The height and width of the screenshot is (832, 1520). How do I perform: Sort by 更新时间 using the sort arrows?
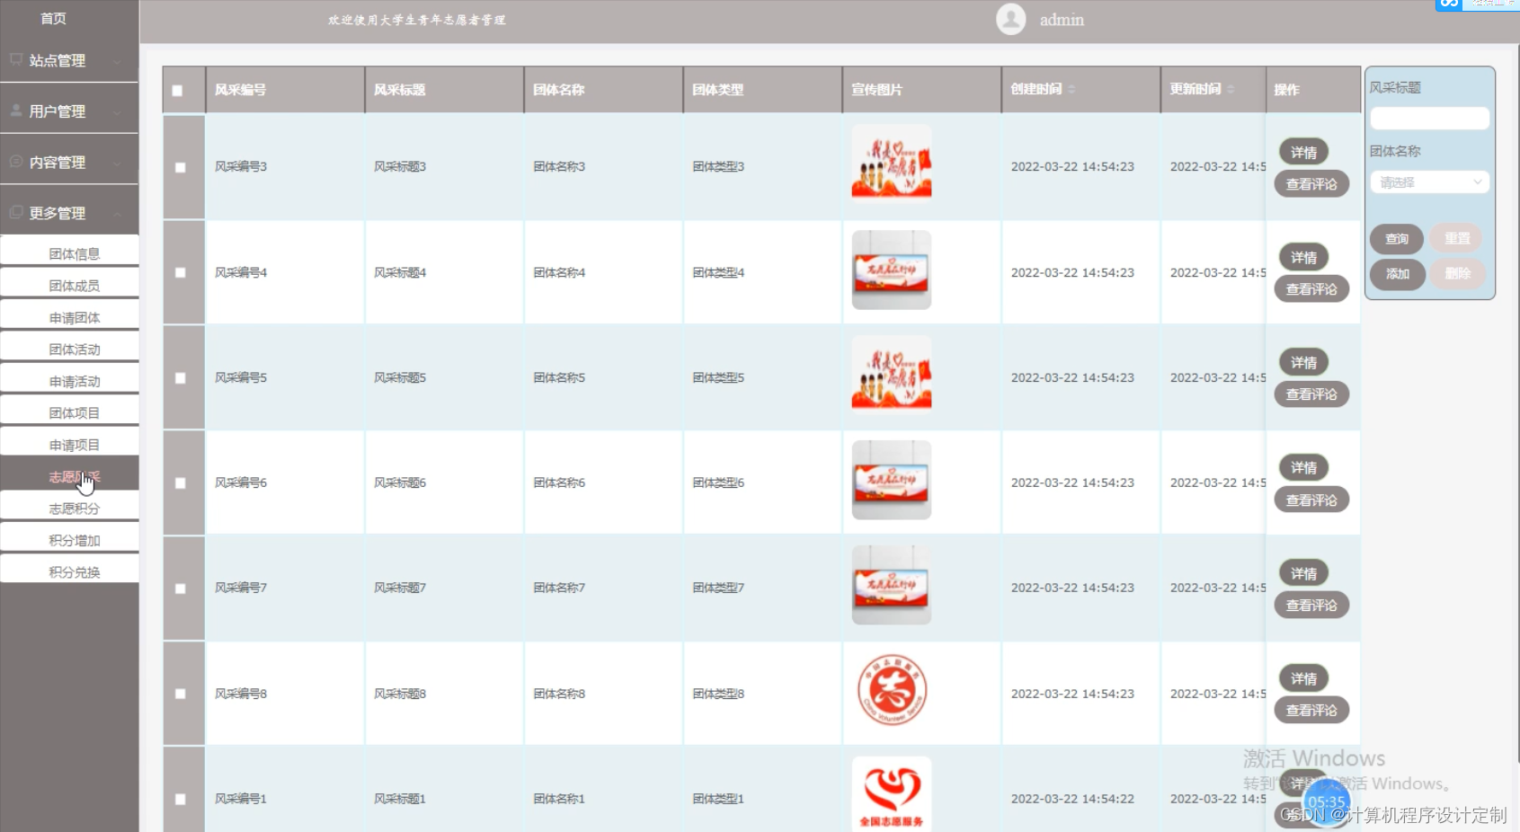pos(1231,89)
